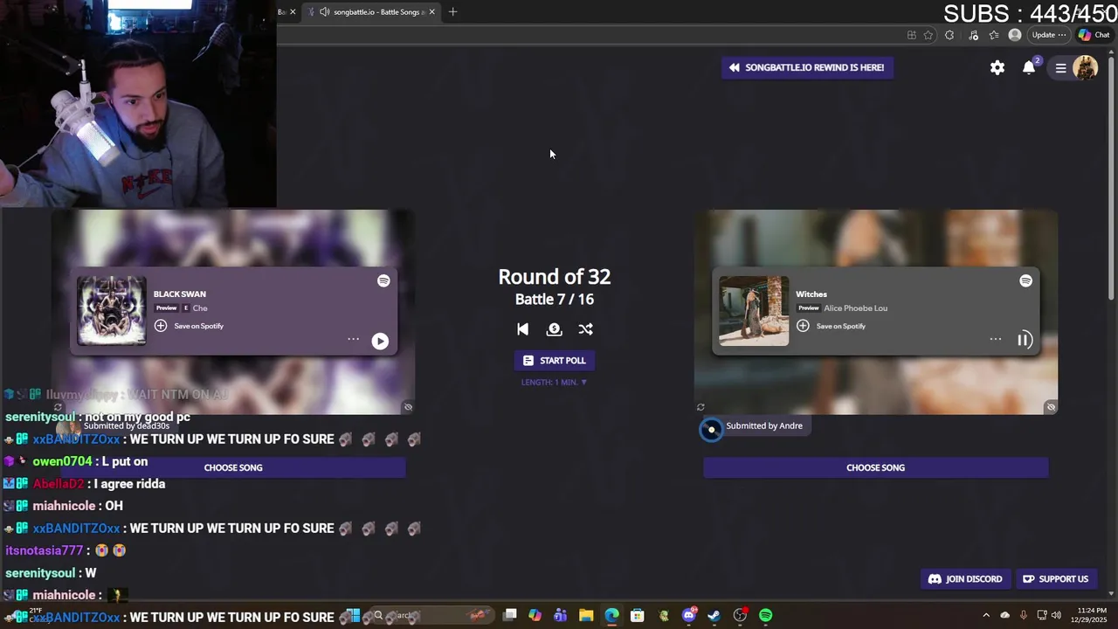The width and height of the screenshot is (1118, 629).
Task: Choose the Witches song
Action: (x=875, y=467)
